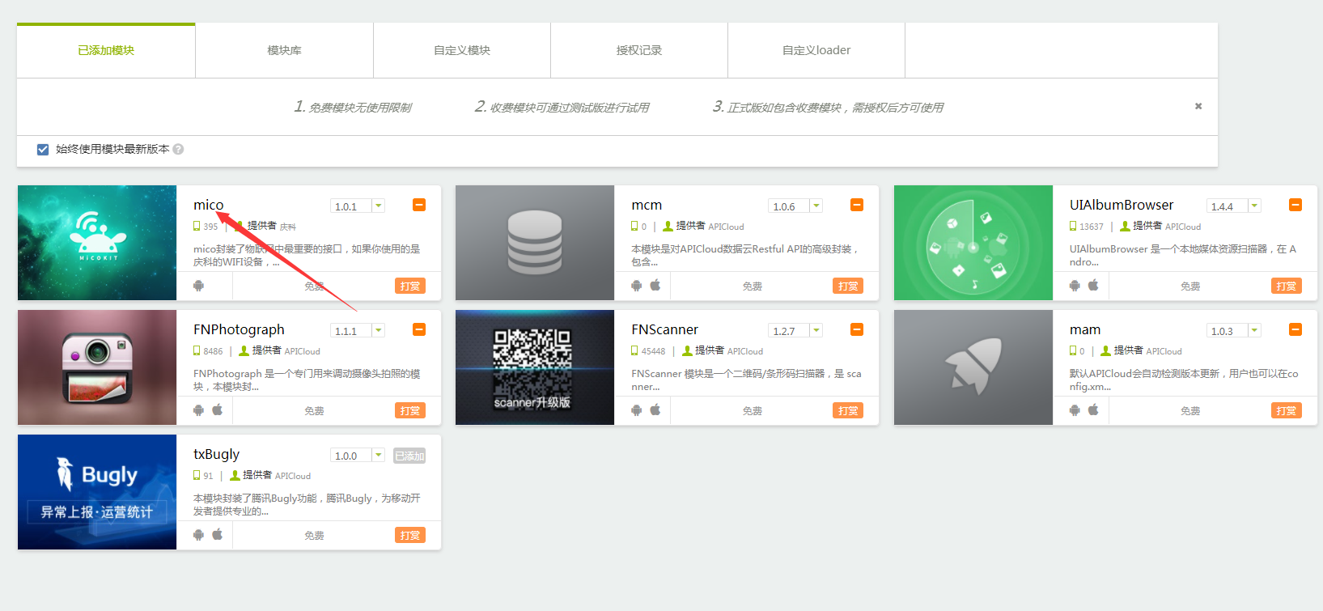The image size is (1323, 611).
Task: Open the FNScanner QR code thumbnail
Action: 535,367
